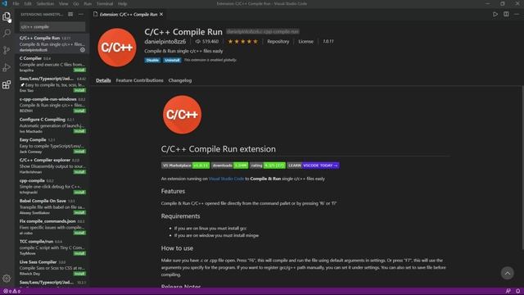
Task: Select the Extension: C/C++ Compile Run editor tab
Action: coord(129,15)
